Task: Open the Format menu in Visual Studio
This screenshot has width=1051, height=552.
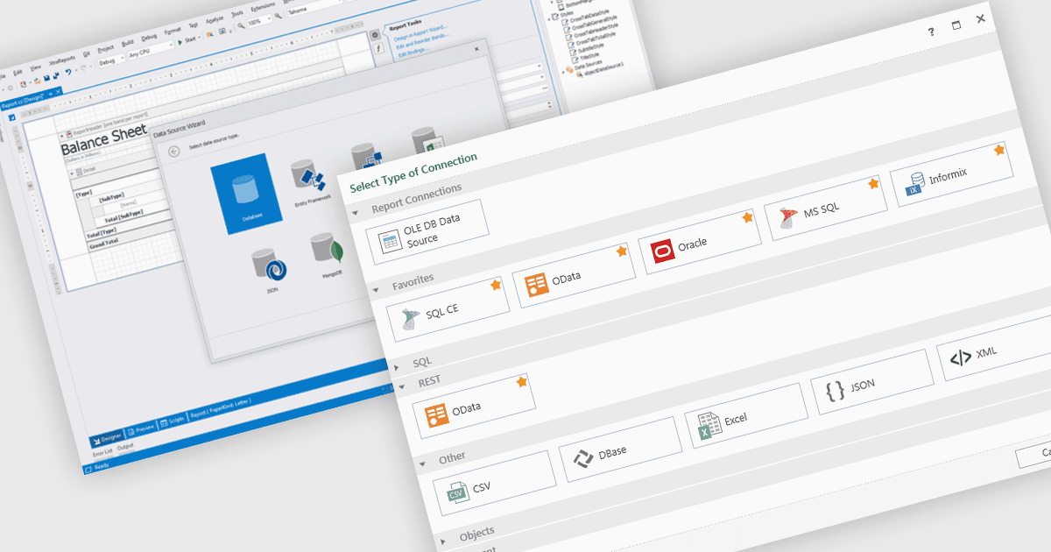Action: pyautogui.click(x=173, y=31)
